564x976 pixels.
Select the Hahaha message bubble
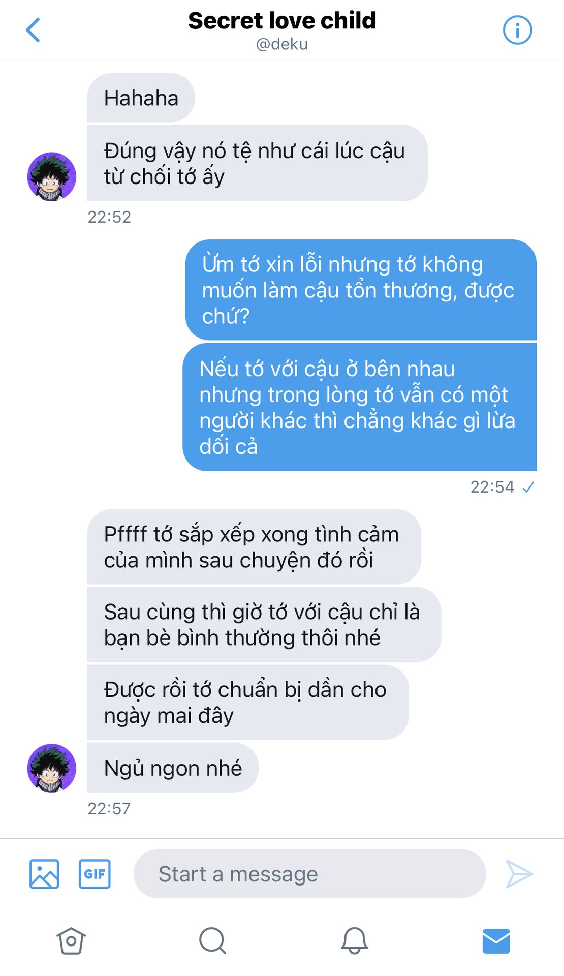(141, 98)
